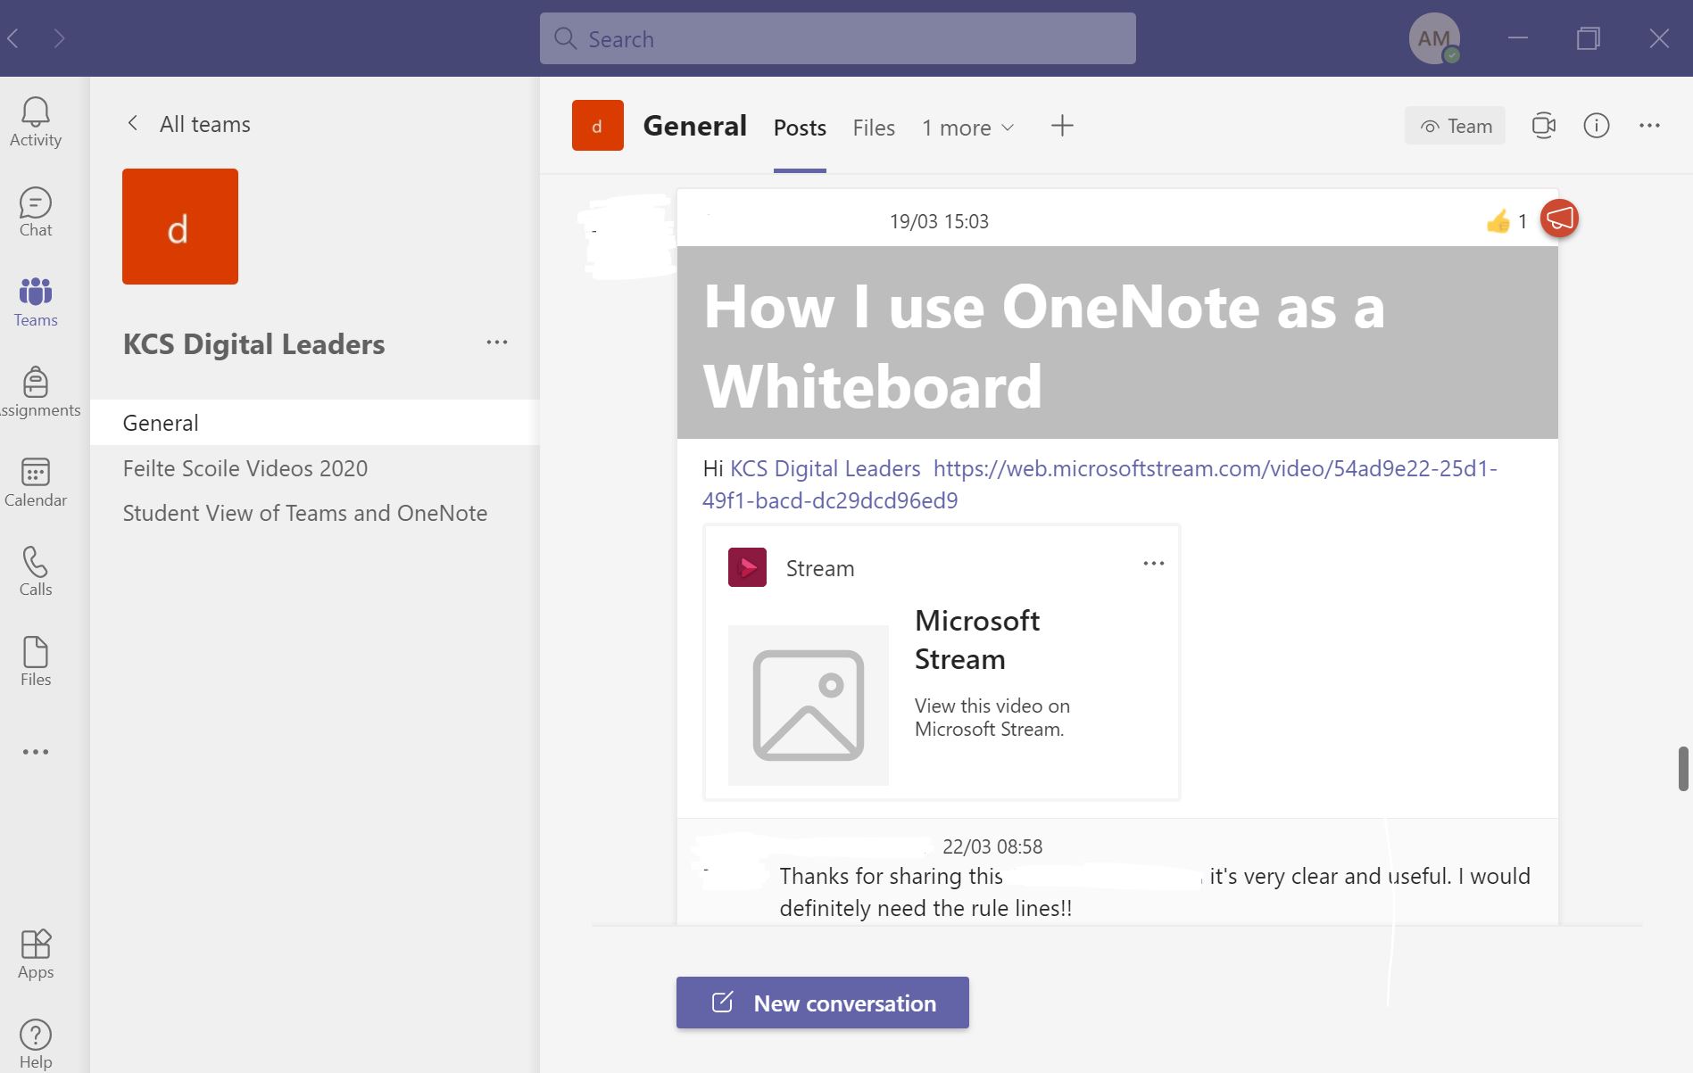Image resolution: width=1693 pixels, height=1073 pixels.
Task: Open channel info pane icon
Action: (x=1597, y=126)
